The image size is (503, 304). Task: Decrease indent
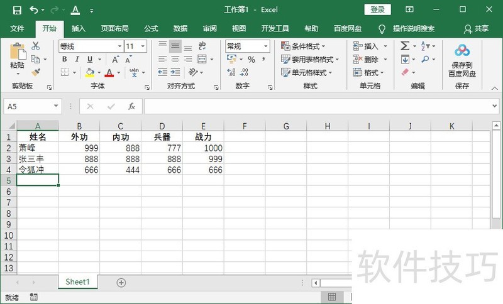163,72
